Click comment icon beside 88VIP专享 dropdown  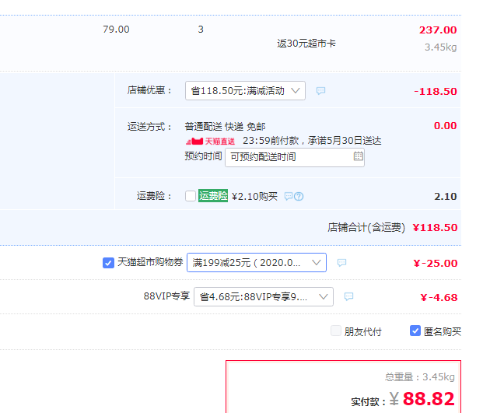(348, 296)
